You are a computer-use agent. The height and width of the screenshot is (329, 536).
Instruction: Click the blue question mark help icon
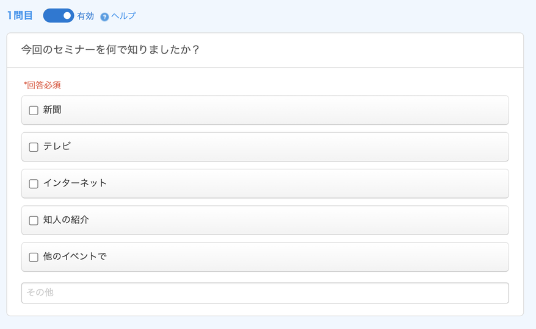pos(104,16)
